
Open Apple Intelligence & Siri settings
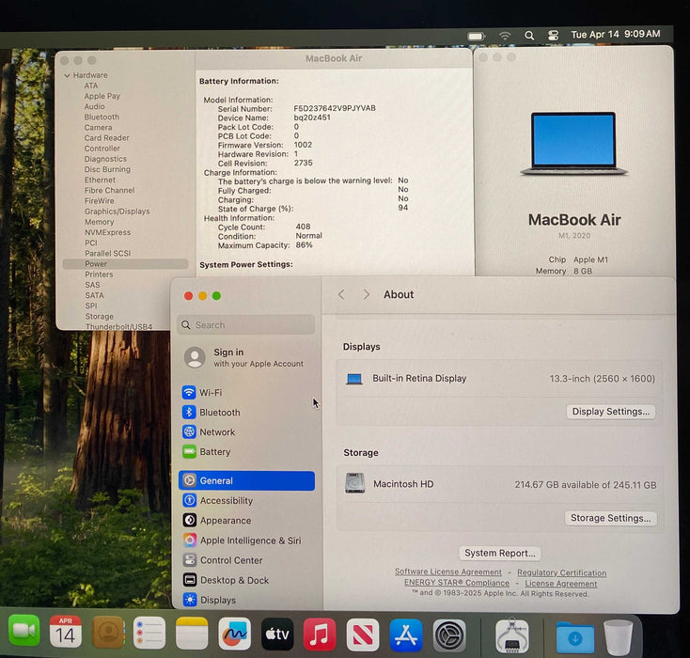tap(246, 540)
